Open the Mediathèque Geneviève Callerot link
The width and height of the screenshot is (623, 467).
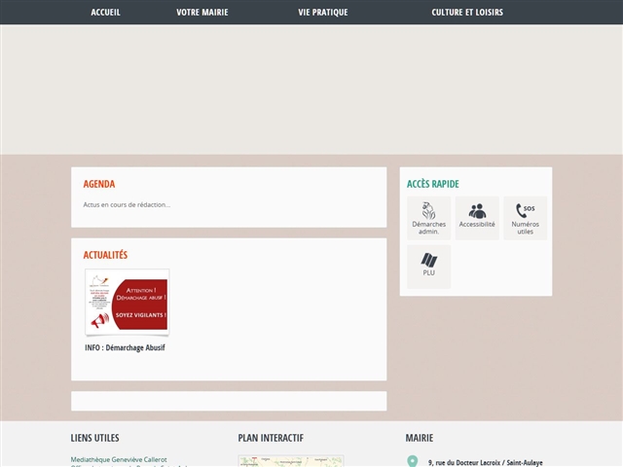(119, 459)
